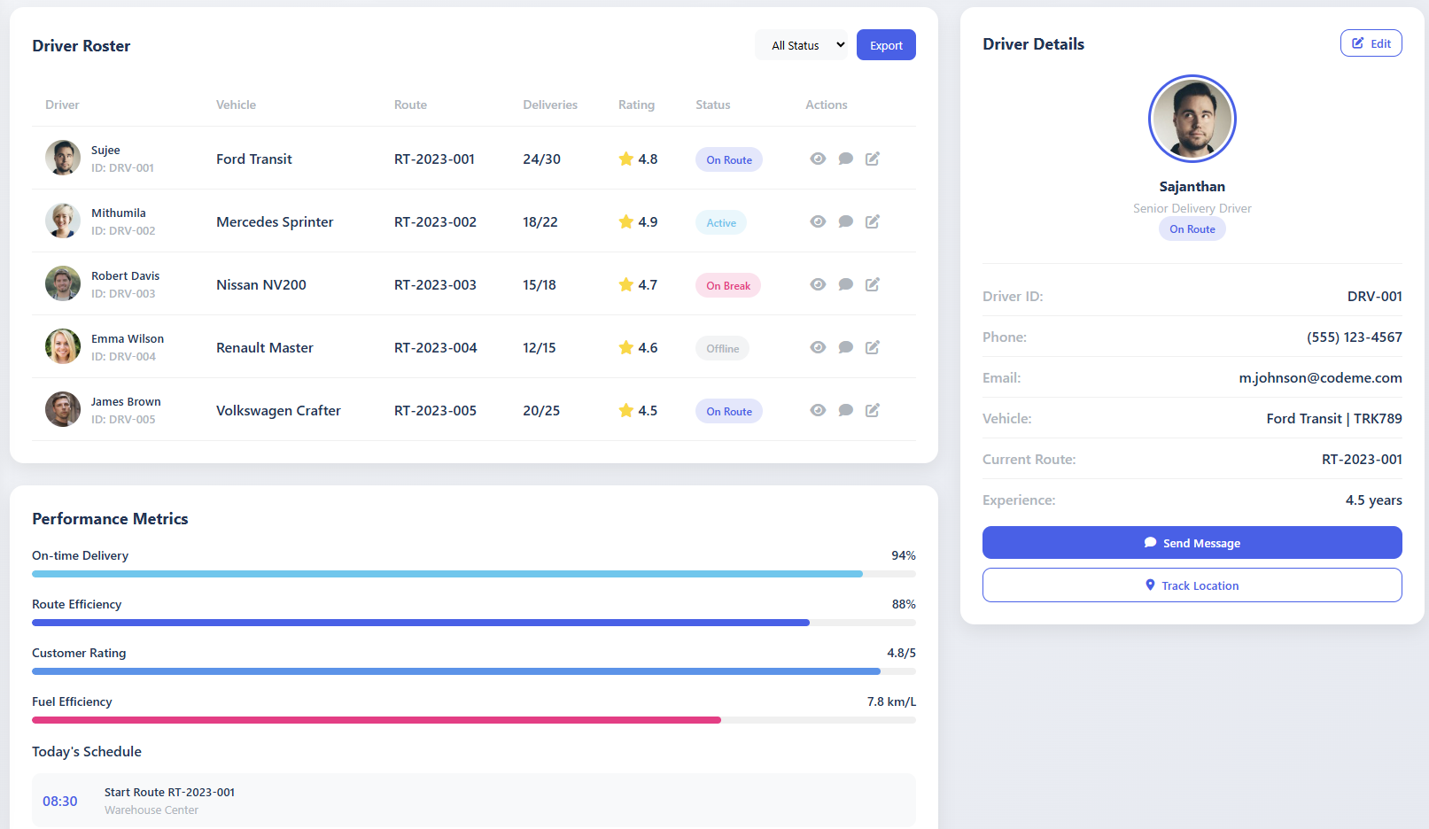Message Robert Davis via chat icon
The height and width of the screenshot is (829, 1429).
point(846,284)
